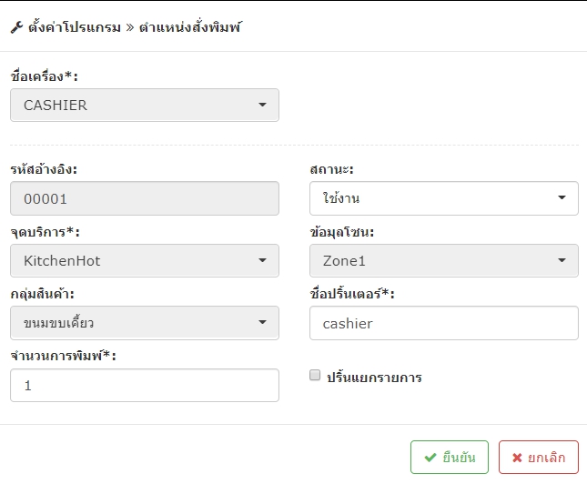Click the caret arrow of สถานะ field
587x484 pixels.
[562, 197]
